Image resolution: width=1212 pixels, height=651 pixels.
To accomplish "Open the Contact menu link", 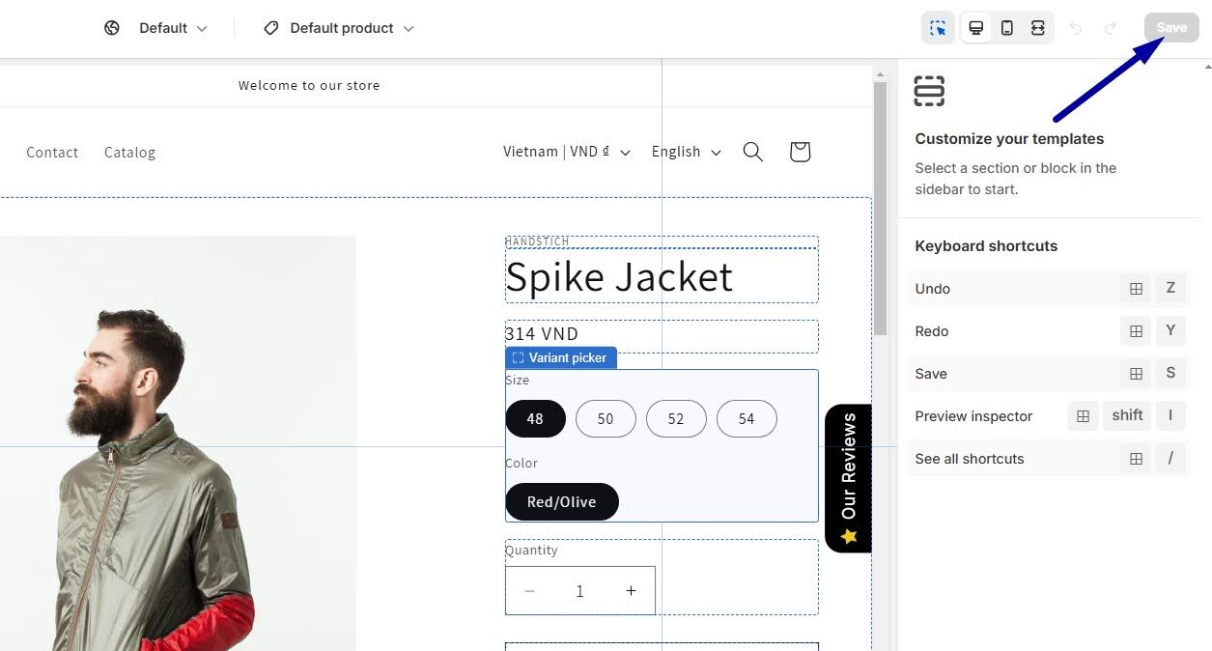I will [x=52, y=153].
